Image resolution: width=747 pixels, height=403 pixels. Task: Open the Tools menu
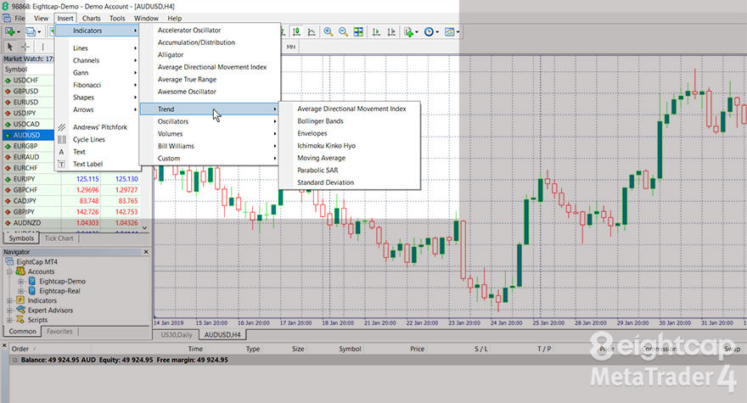117,18
